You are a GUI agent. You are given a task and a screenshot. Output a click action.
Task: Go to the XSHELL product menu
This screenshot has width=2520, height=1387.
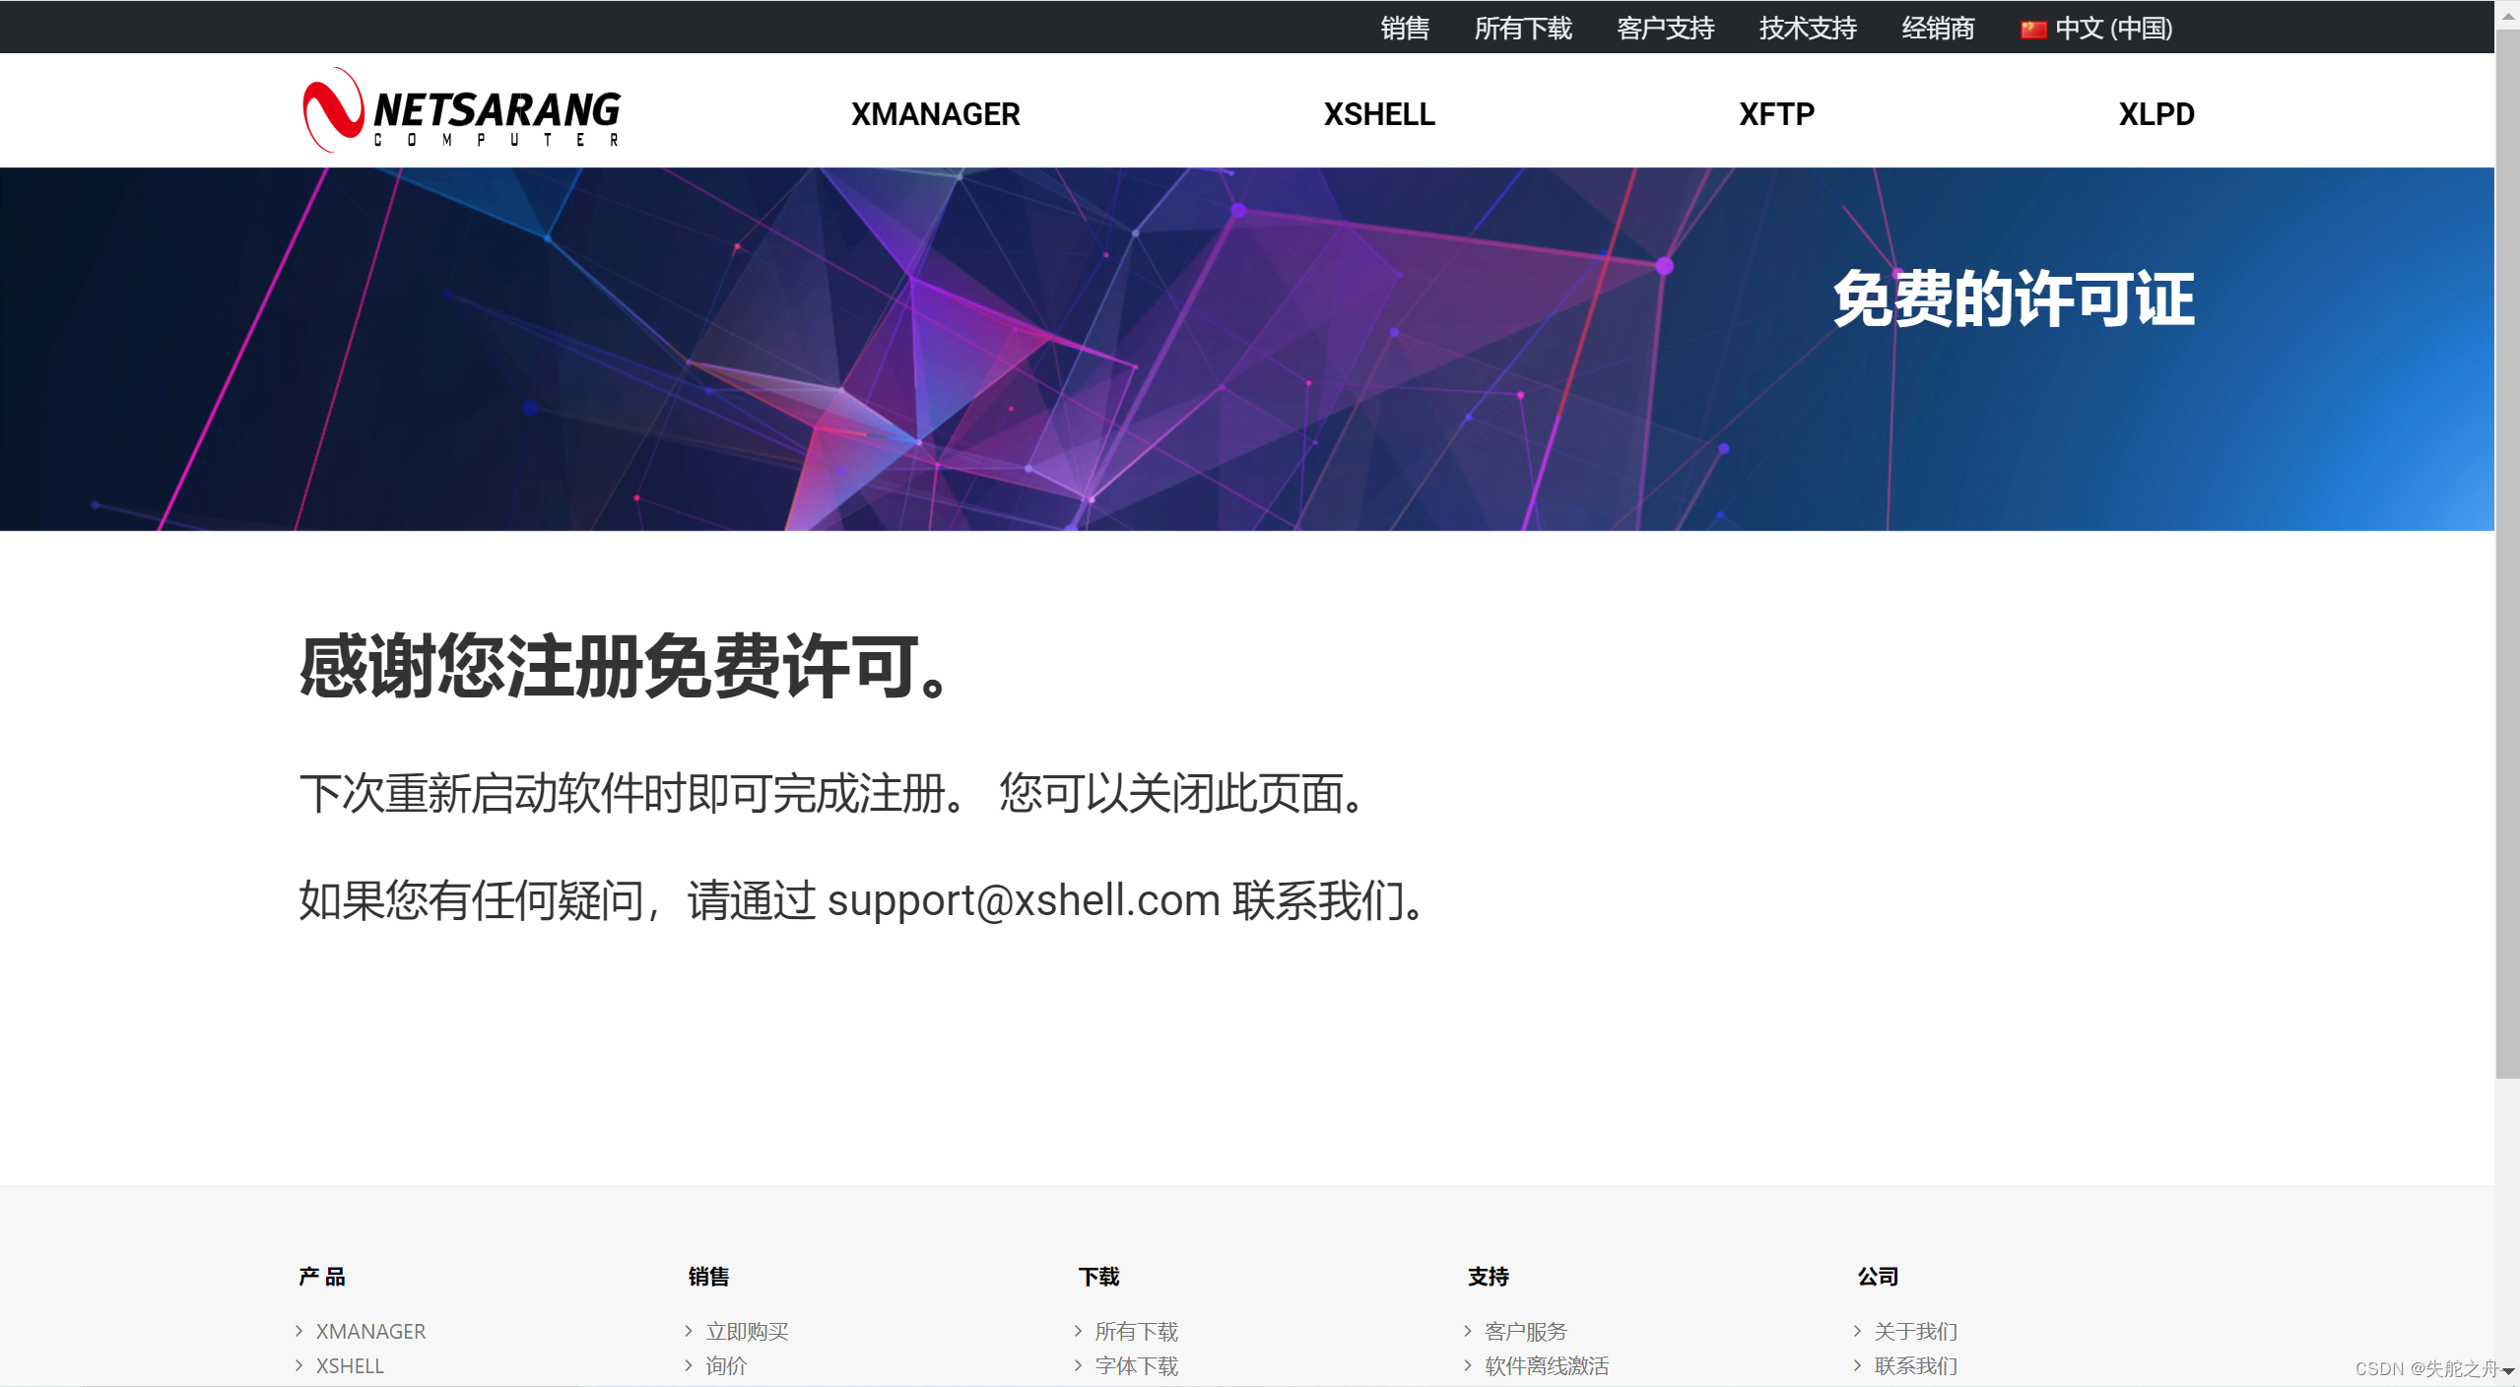click(x=1379, y=114)
